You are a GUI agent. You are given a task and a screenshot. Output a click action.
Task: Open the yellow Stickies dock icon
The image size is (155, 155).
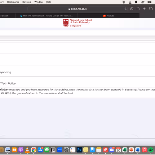point(86,150)
